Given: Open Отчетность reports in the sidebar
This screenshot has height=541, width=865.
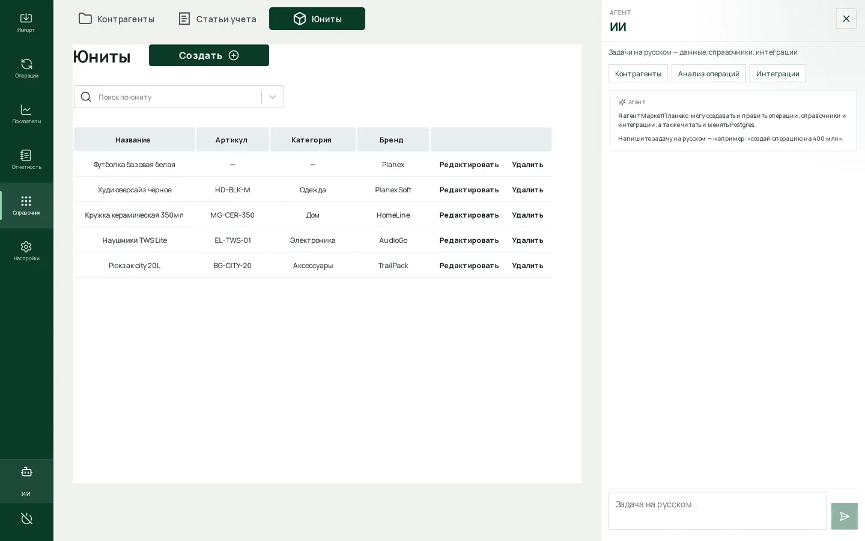Looking at the screenshot, I should click(26, 160).
